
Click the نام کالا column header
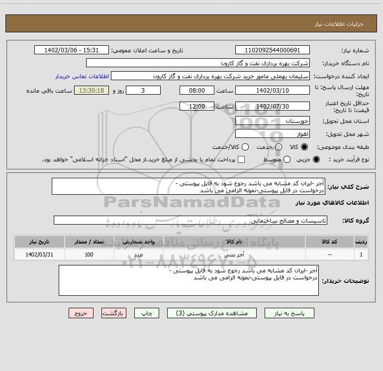click(234, 242)
